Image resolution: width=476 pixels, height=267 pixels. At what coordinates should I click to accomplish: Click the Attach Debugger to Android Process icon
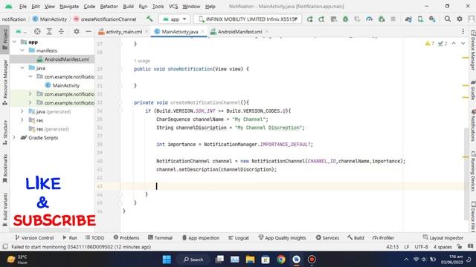coord(382,19)
